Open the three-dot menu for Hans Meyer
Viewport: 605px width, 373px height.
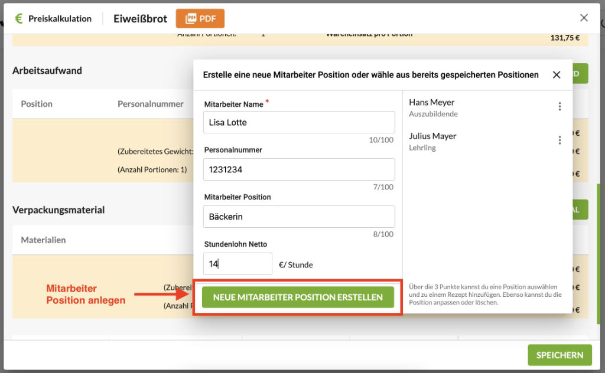tap(560, 107)
